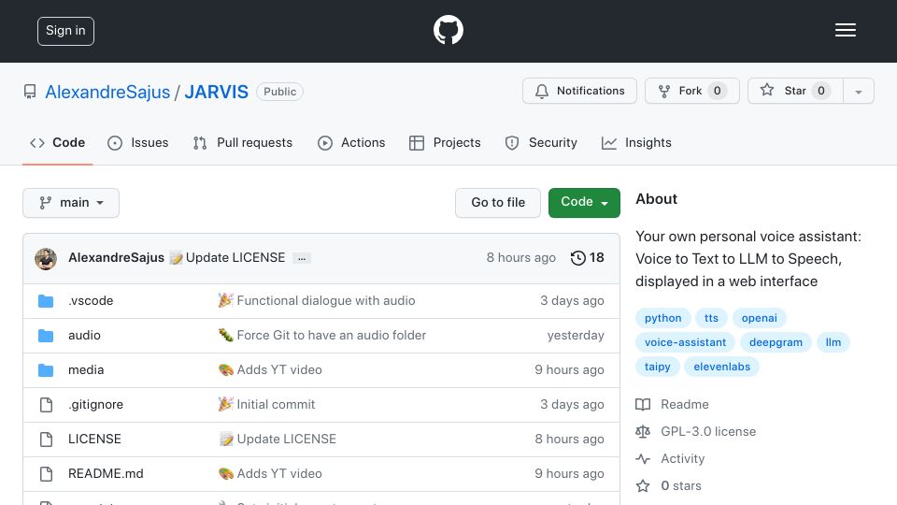This screenshot has height=505, width=897.
Task: Open the Initial commit message link
Action: point(276,404)
